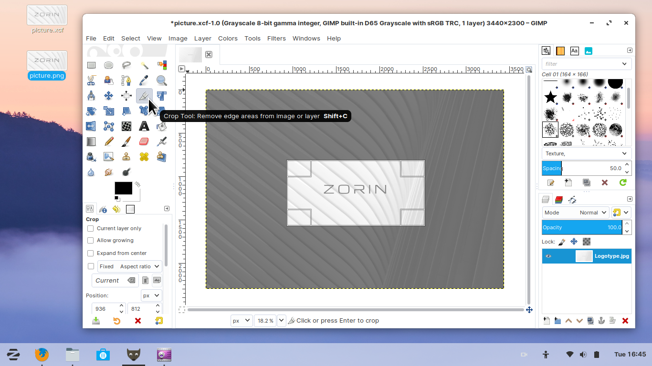Choose the Scale tool
Image resolution: width=652 pixels, height=366 pixels.
pyautogui.click(x=109, y=111)
